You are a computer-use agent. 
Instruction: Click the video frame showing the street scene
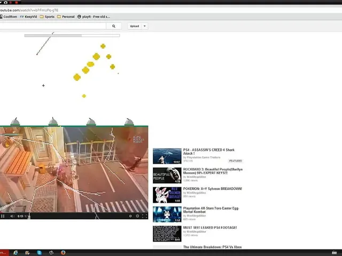point(74,170)
